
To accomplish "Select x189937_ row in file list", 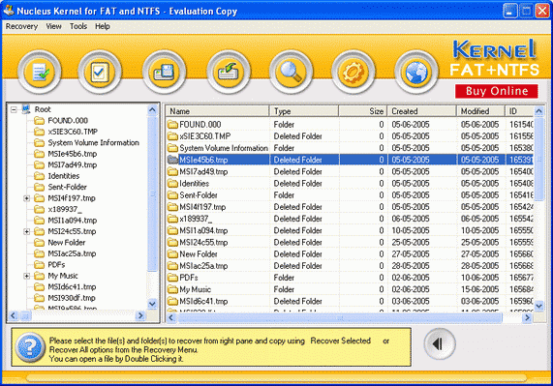I will 350,219.
